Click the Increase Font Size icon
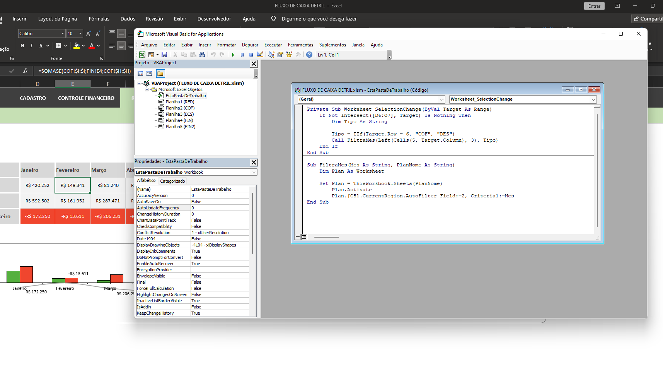Screen dimensions: 663x375 [x=89, y=34]
